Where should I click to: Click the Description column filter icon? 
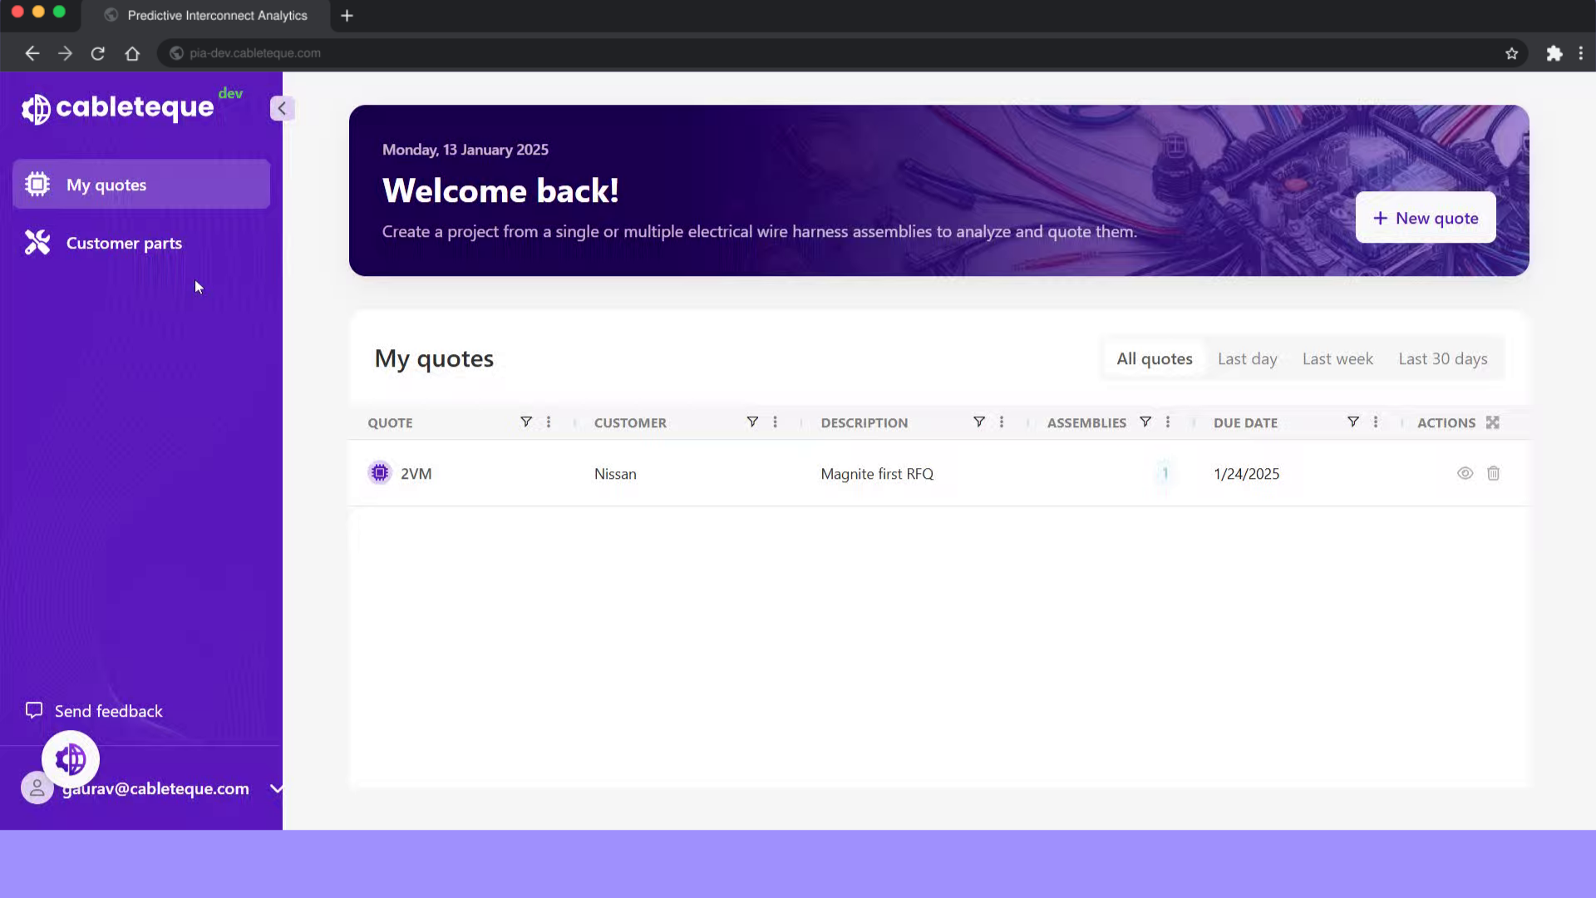click(x=978, y=422)
